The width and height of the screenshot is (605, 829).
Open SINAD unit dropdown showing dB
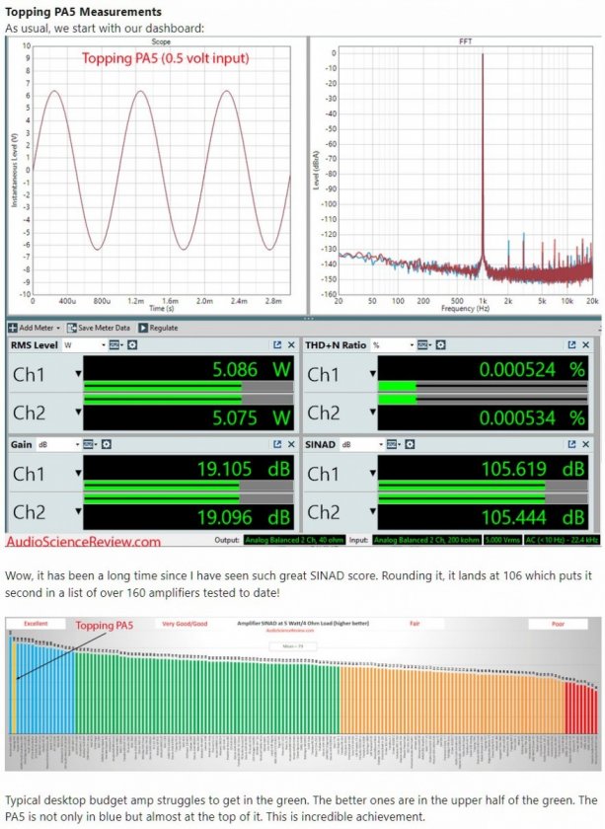(x=362, y=445)
